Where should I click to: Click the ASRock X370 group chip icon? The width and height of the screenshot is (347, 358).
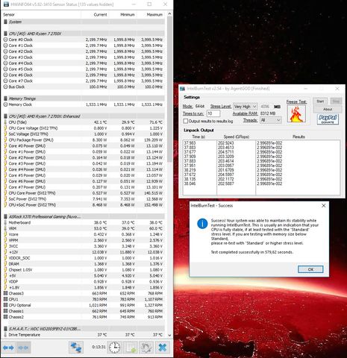coord(5,216)
